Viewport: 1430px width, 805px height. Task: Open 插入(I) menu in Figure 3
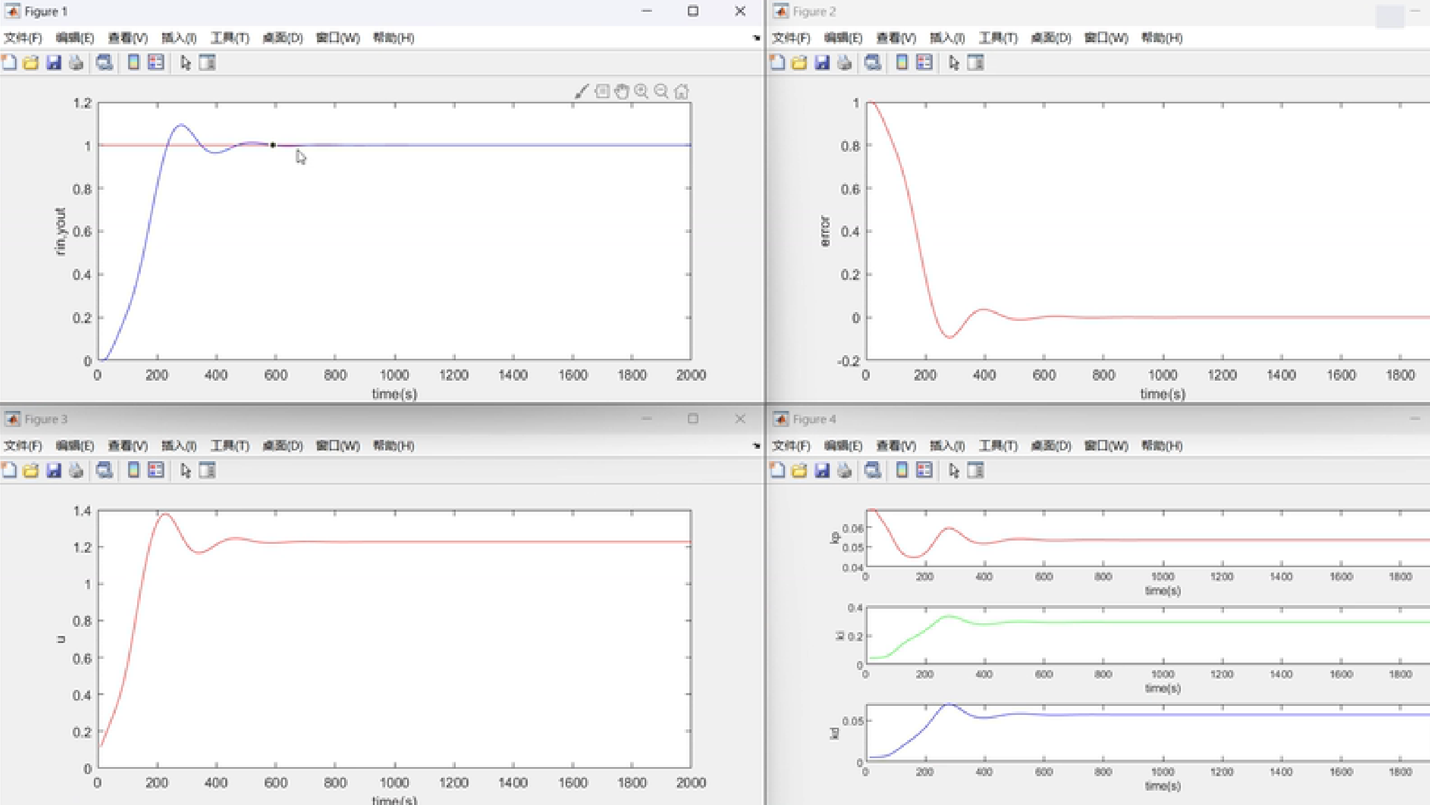click(179, 446)
